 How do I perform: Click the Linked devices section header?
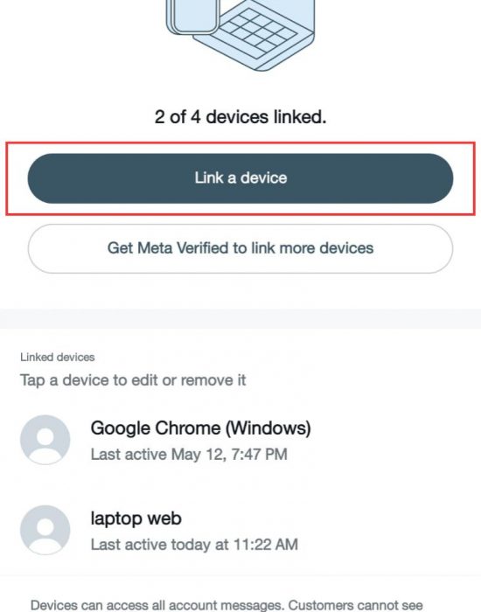click(x=58, y=357)
